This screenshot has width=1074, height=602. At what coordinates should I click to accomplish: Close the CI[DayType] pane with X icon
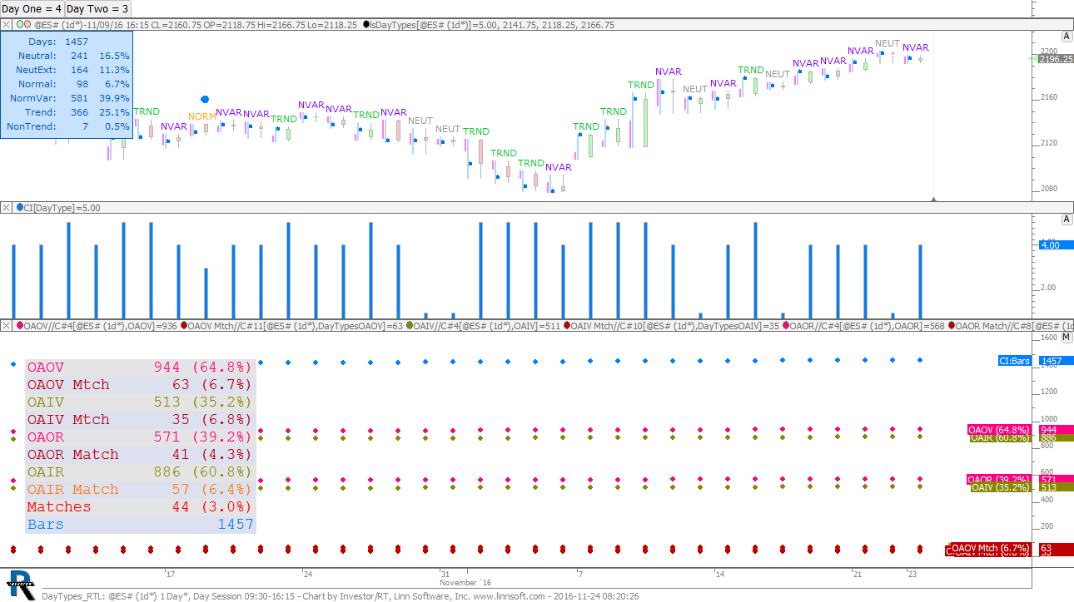(x=7, y=208)
